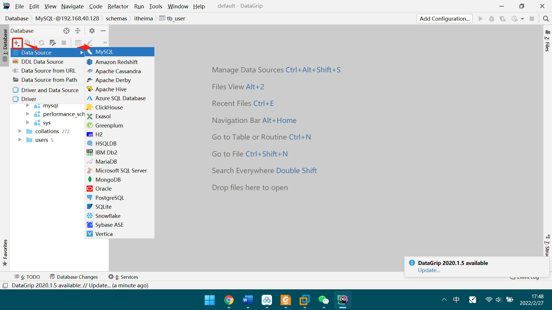Open the Database panel settings gear

[x=92, y=31]
